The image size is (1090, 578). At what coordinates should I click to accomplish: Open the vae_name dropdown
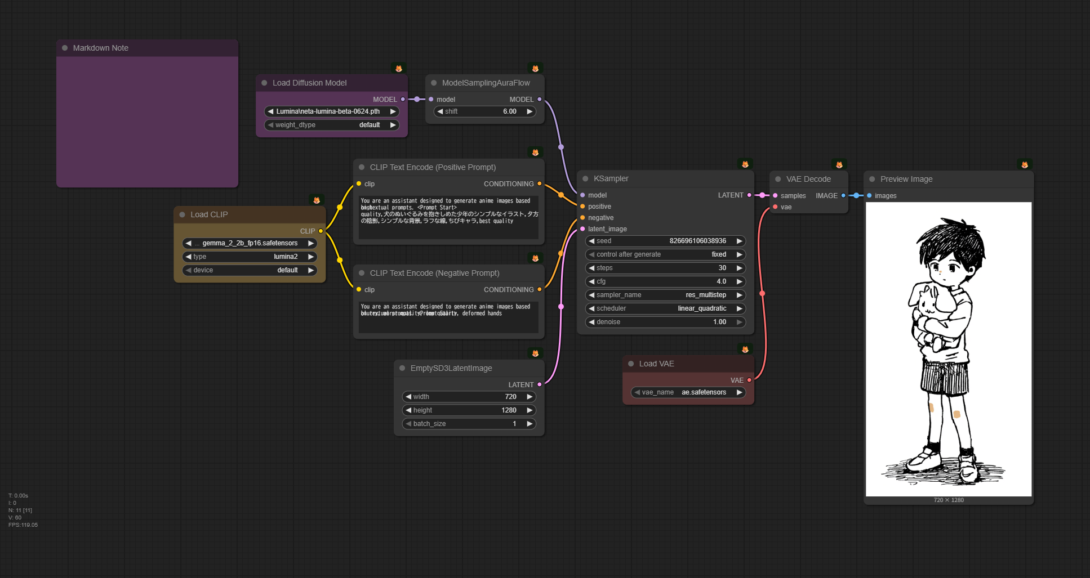pos(688,392)
